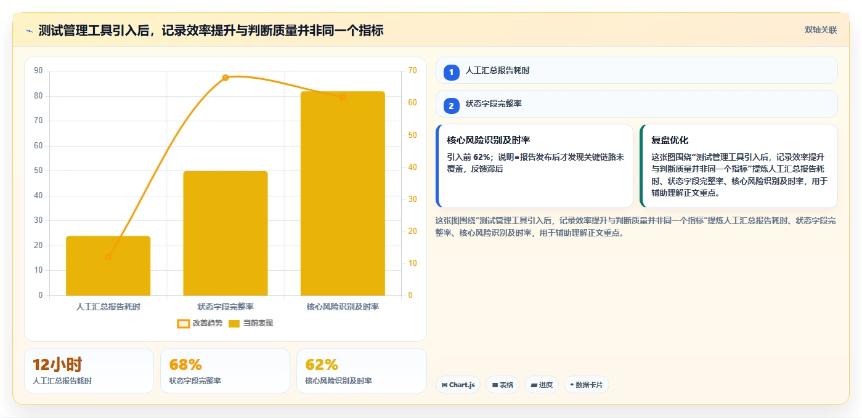The height and width of the screenshot is (418, 862).
Task: Click the lightning icon beside the title
Action: click(x=29, y=31)
